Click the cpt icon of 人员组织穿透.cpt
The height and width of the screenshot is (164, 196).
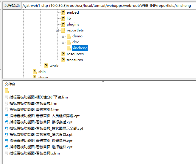7,116
